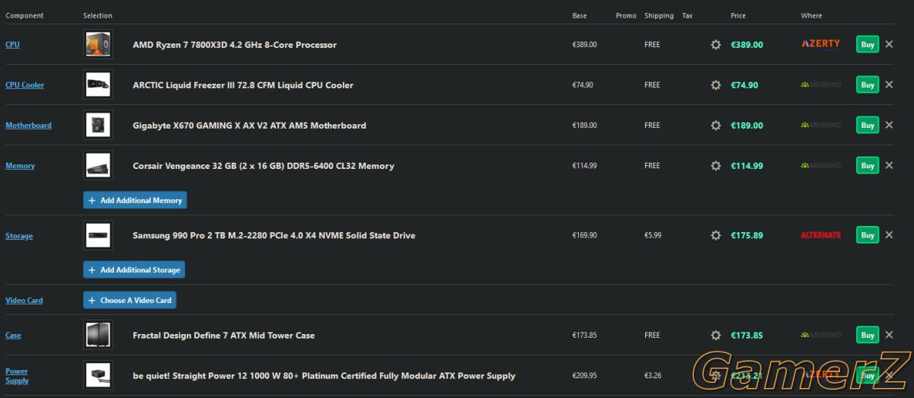Viewport: 914px width, 398px height.
Task: Choose A Video Card button
Action: coord(129,300)
